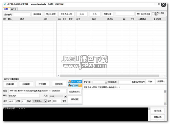Click the member list horizontal scrollbar
This screenshot has width=170, height=124.
pyautogui.click(x=109, y=76)
